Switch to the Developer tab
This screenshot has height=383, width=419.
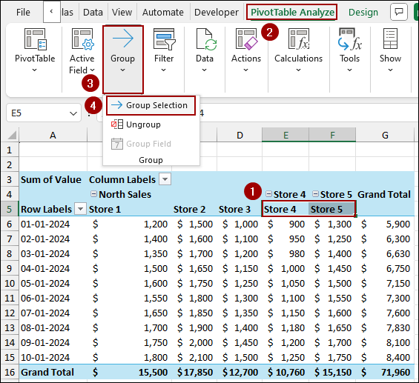point(217,13)
